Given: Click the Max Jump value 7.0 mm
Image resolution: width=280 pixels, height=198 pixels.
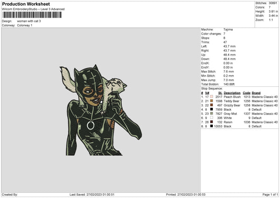Looking at the screenshot, I should coord(229,80).
